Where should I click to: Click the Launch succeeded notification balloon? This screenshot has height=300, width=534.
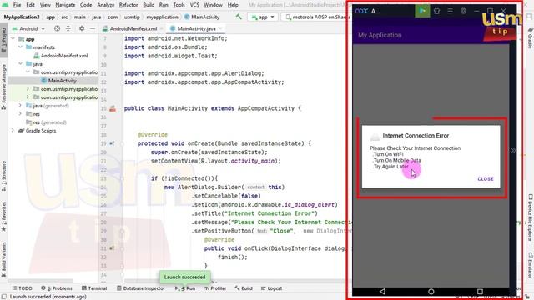[184, 277]
